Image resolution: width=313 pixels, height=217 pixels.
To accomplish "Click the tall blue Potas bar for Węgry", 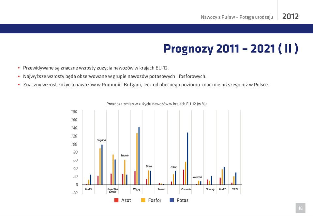I will point(139,155).
